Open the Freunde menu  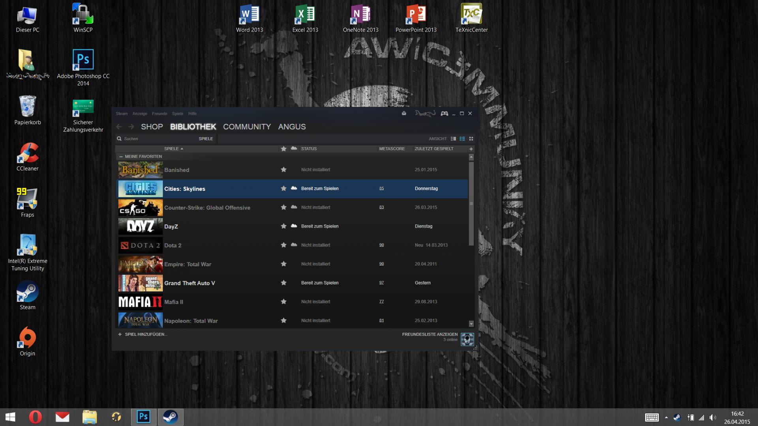click(159, 114)
